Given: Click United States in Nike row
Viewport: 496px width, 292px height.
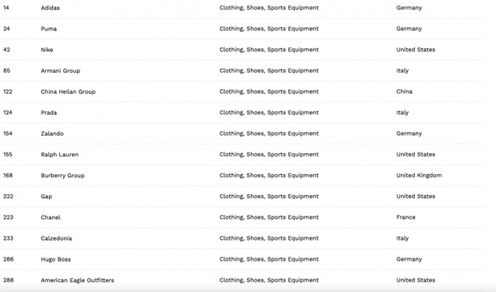Looking at the screenshot, I should pos(416,50).
